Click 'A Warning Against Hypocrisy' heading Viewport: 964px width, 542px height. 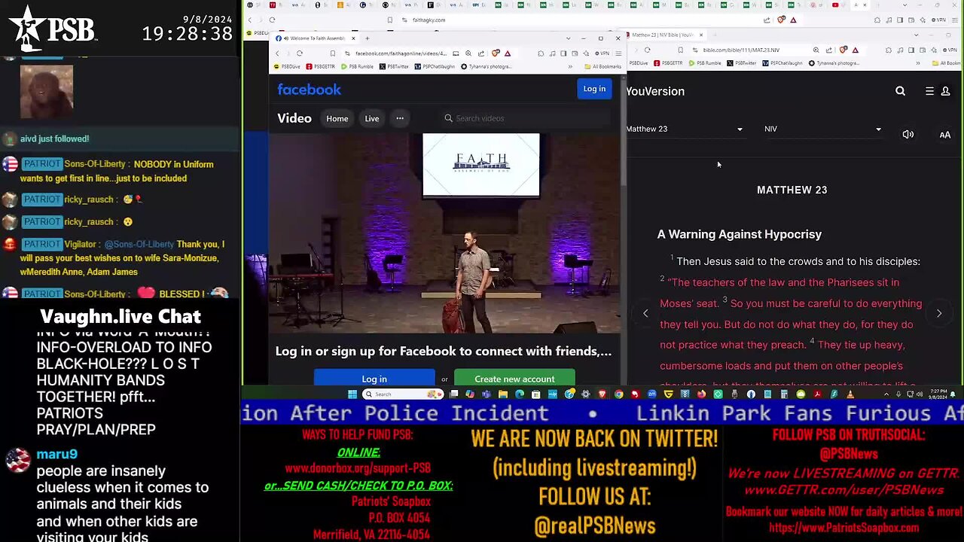point(739,234)
